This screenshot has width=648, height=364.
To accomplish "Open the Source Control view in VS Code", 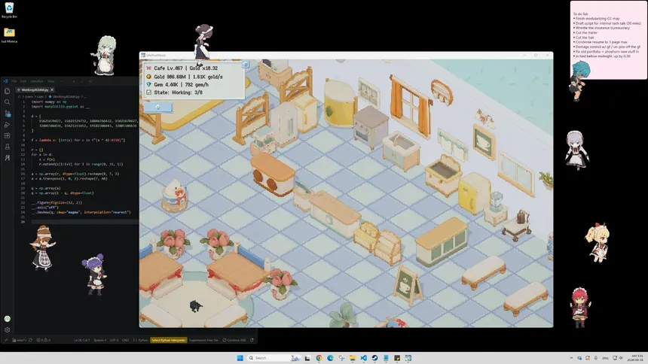I will point(7,114).
